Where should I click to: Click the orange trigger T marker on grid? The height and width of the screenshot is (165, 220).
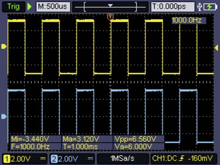110,17
